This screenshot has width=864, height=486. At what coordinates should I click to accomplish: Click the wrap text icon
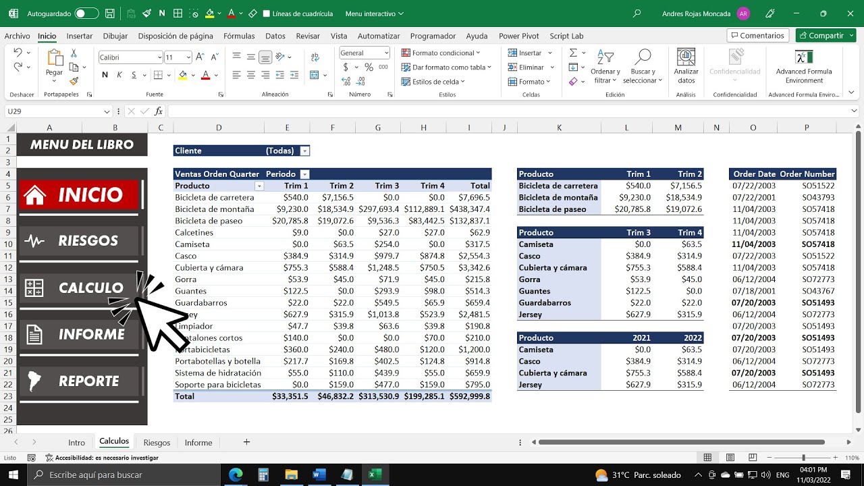315,57
